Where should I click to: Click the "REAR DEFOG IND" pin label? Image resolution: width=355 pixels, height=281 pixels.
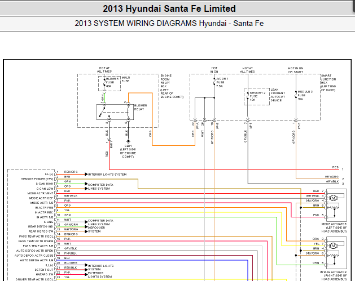pos(41,226)
